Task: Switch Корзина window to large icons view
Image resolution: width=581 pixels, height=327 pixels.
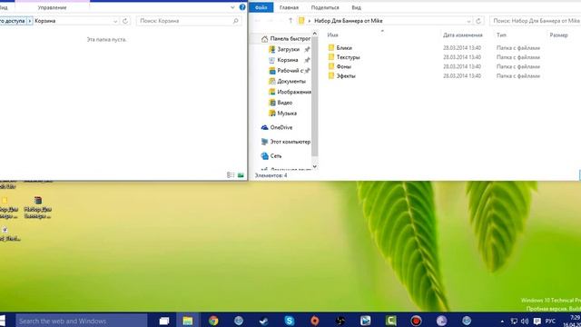Action: 241,175
